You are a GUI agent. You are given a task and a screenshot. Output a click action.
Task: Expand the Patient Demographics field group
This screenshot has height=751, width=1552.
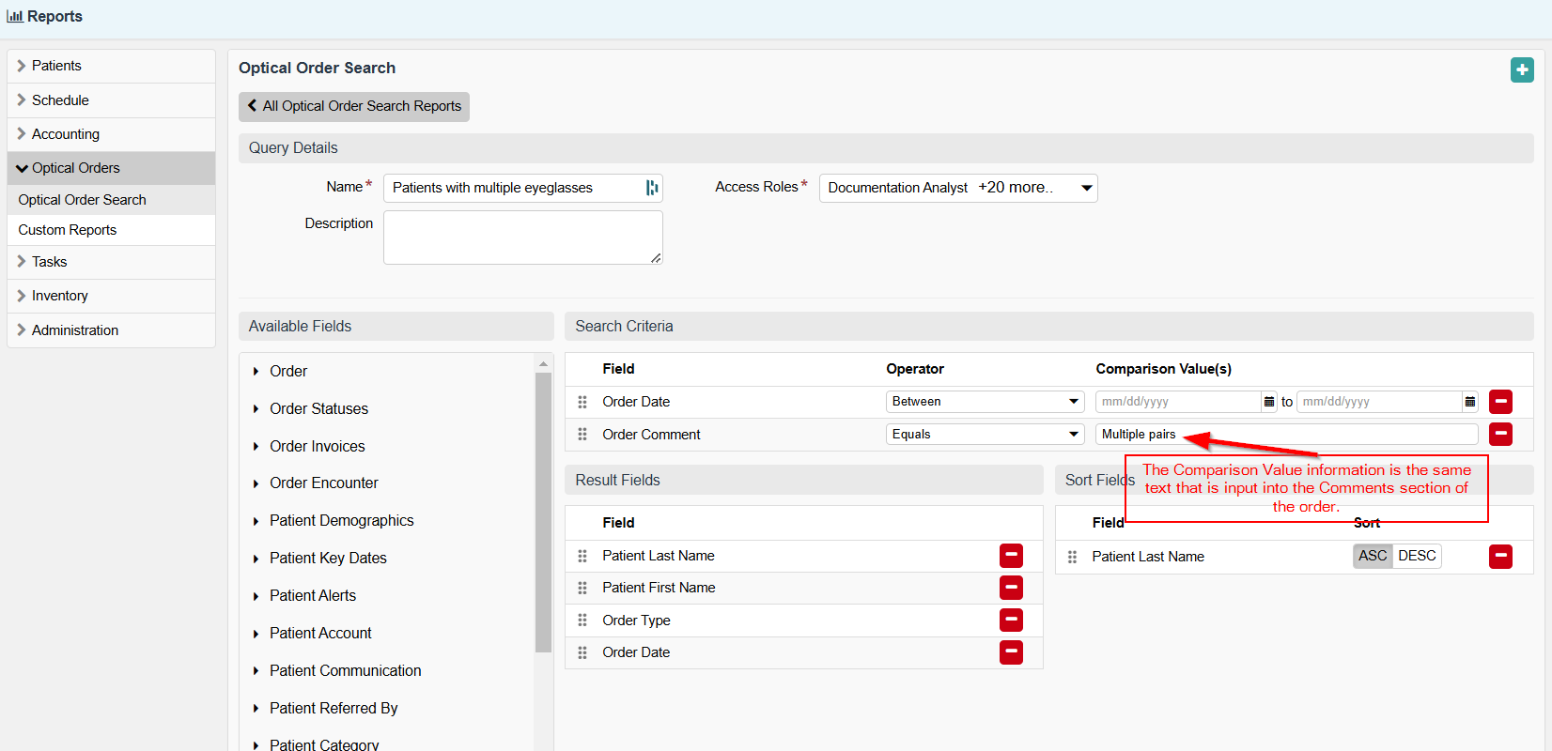(341, 521)
